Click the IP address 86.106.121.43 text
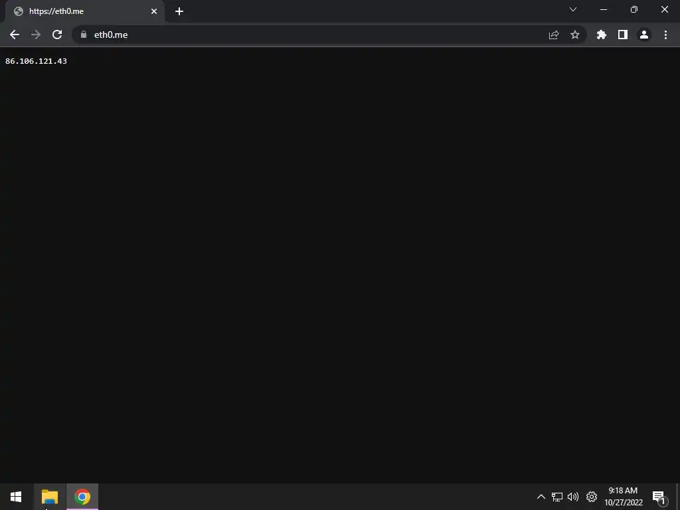This screenshot has height=510, width=680. 36,61
